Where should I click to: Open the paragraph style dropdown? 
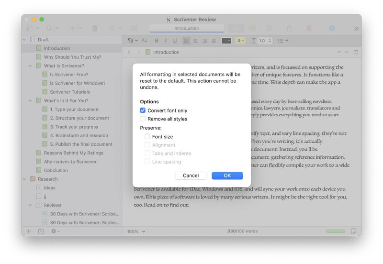coord(133,41)
